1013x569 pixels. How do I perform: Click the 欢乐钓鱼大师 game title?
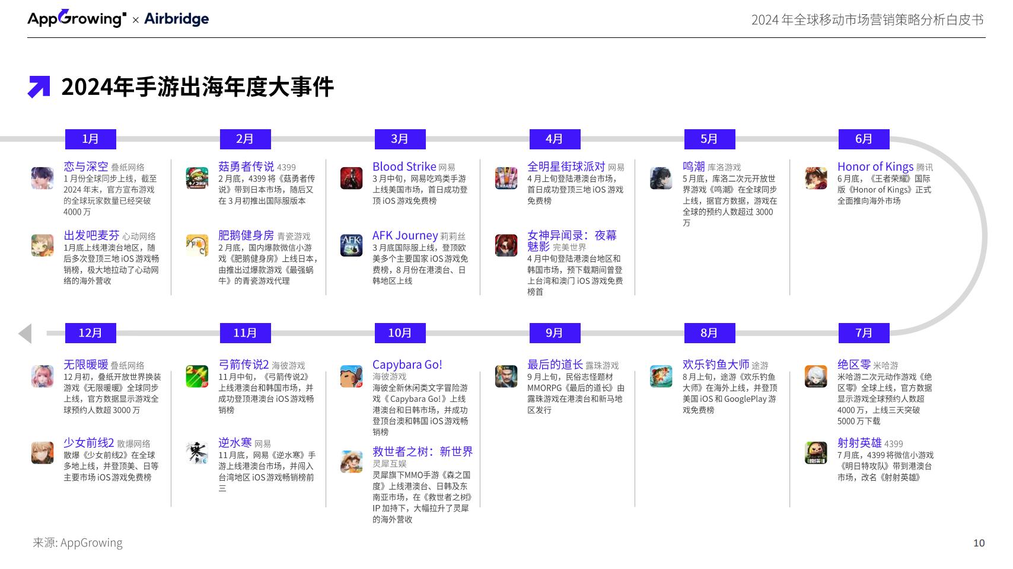pos(716,365)
